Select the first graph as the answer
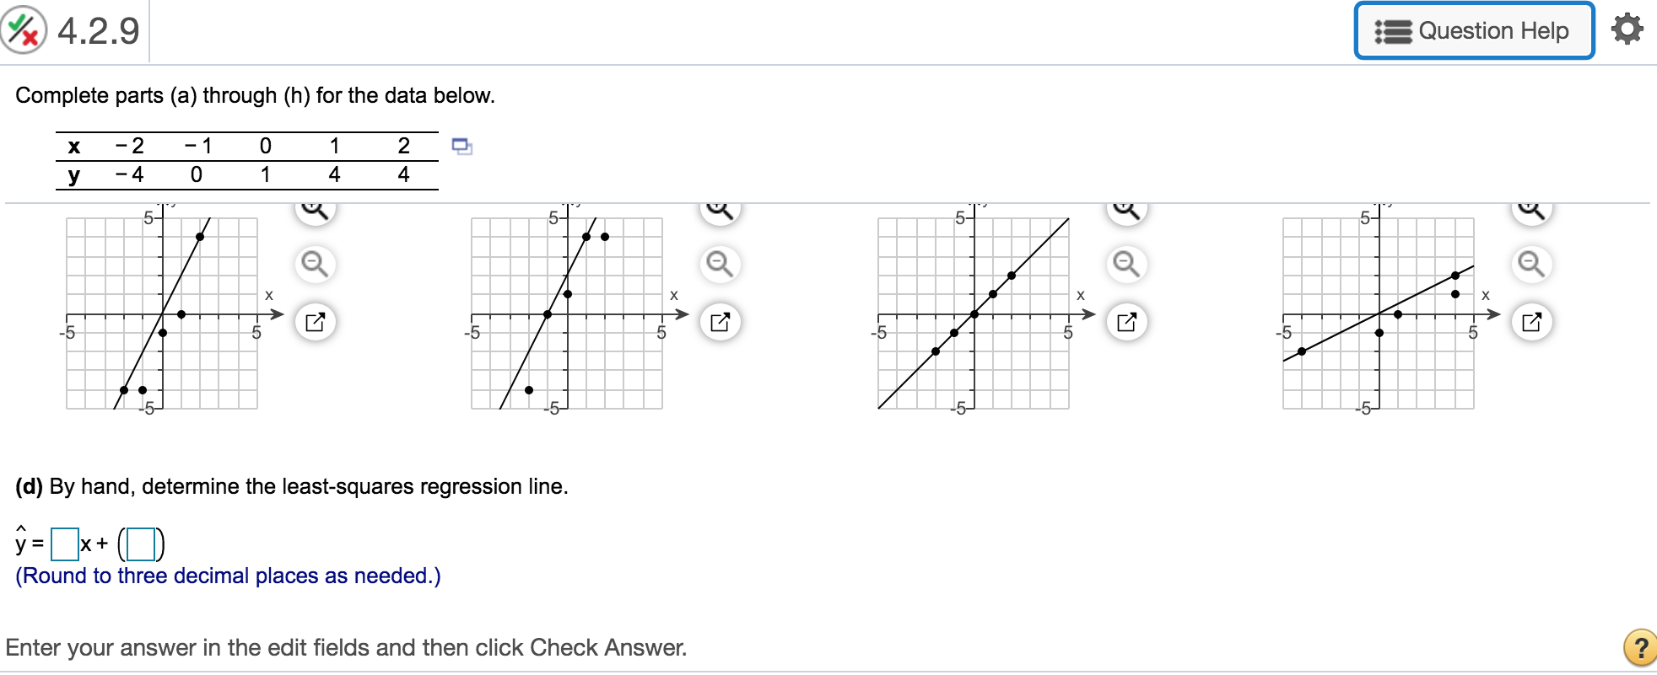The image size is (1657, 675). [x=160, y=312]
